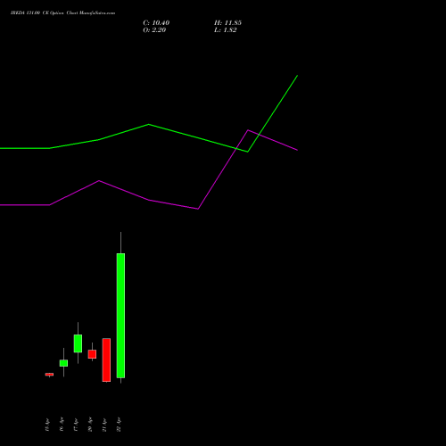Click the '22 Apr' date axis label
The width and height of the screenshot is (446, 446).
(x=119, y=425)
